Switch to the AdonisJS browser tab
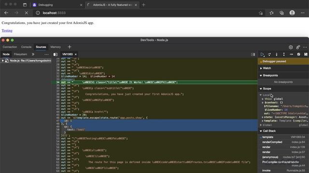 coord(112,5)
